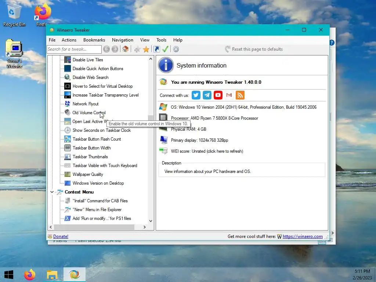Click the export shortcut arrow toolbar icon
Image resolution: width=376 pixels, height=282 pixels.
tap(156, 49)
